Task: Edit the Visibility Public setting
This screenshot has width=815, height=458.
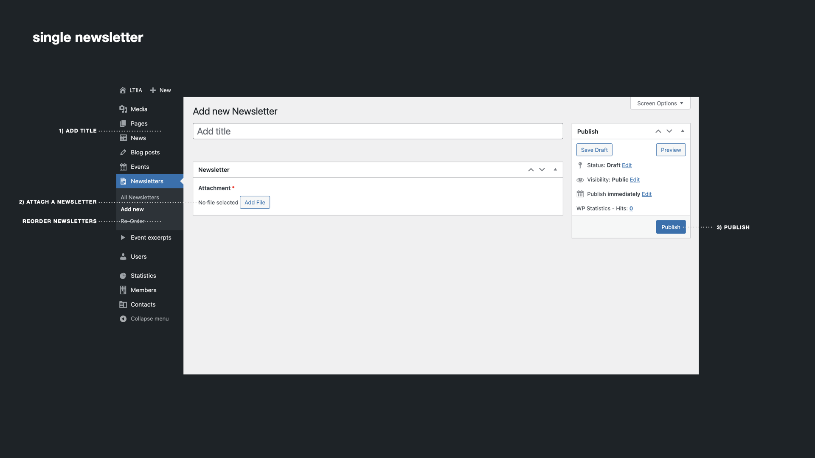Action: (x=635, y=180)
